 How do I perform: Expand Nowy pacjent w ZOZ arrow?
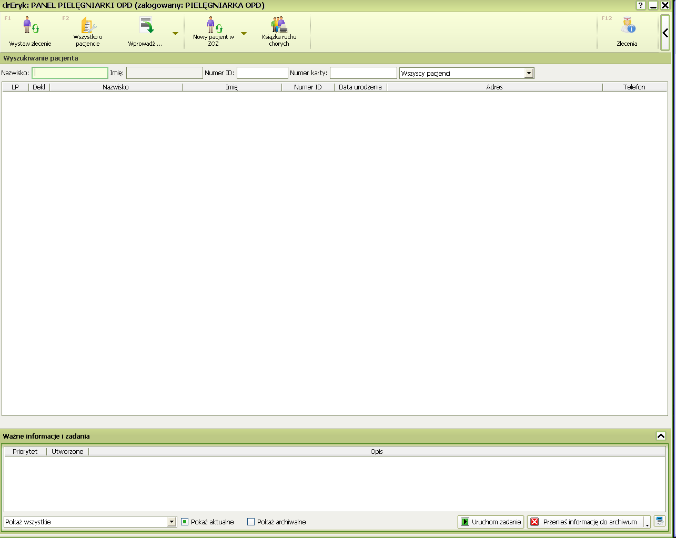244,34
